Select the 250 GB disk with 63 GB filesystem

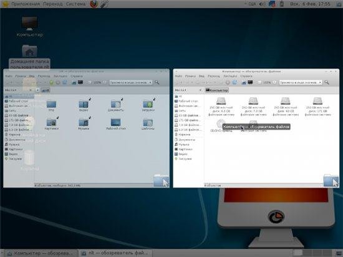[x=286, y=107]
